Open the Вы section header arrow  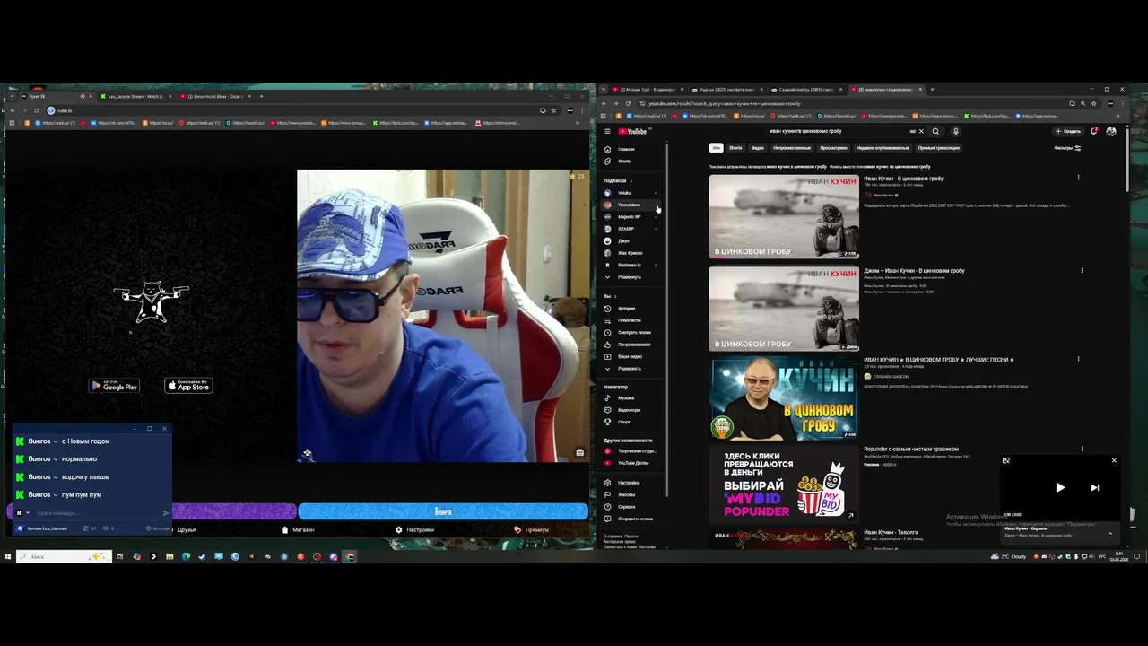pos(615,296)
